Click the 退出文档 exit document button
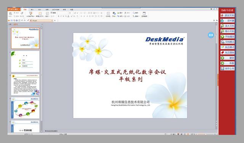The height and width of the screenshot is (143, 244). pyautogui.click(x=227, y=15)
